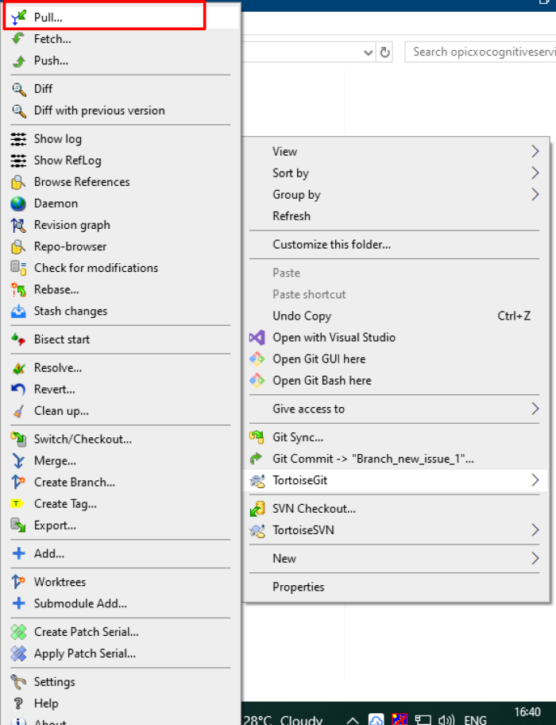Image resolution: width=556 pixels, height=725 pixels.
Task: Click the Show log icon
Action: [18, 138]
